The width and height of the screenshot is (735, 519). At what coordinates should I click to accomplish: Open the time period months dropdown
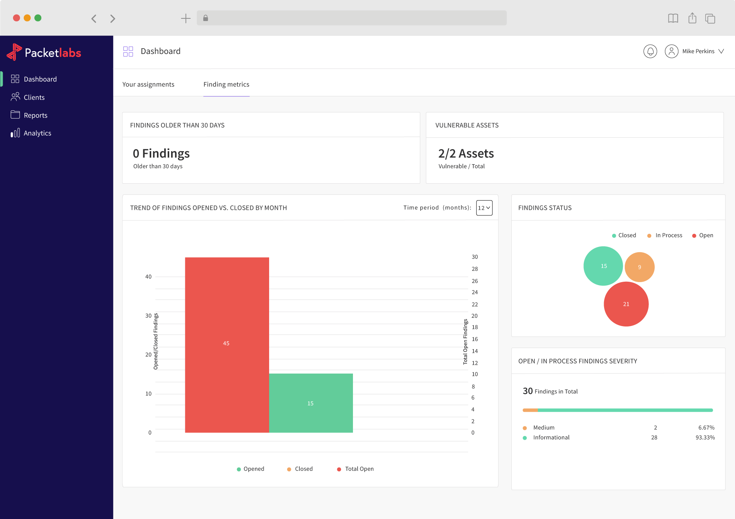click(483, 208)
